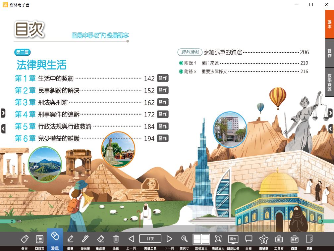This screenshot has width=334, height=251.
Task: Open 附錄2 重要法律條文 entry
Action: pos(244,72)
